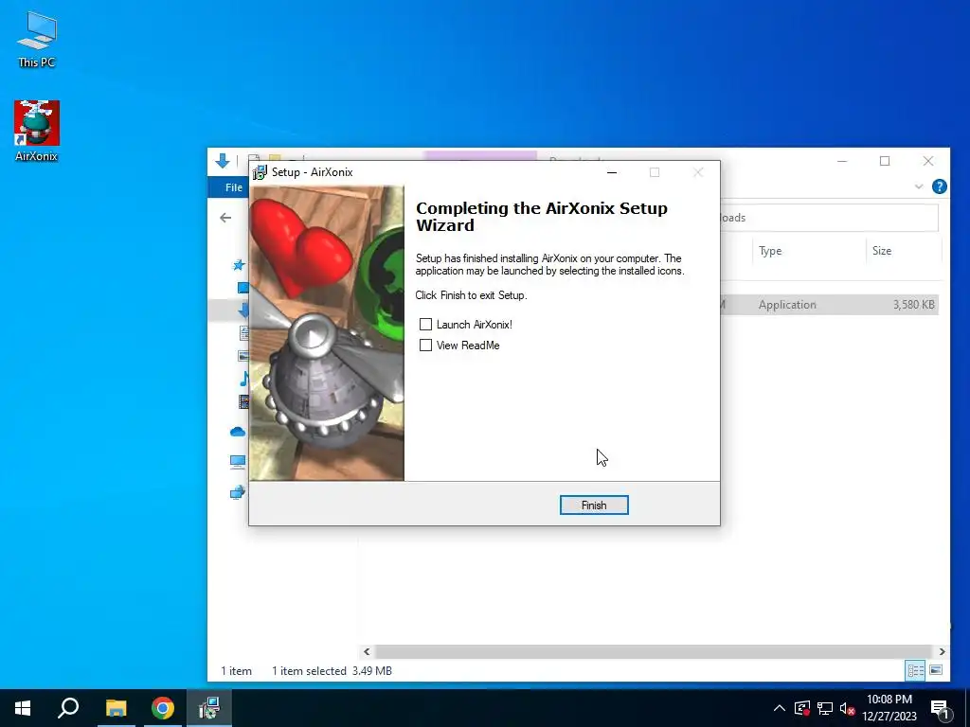Open Network in Explorer navigation pane

coord(238,492)
